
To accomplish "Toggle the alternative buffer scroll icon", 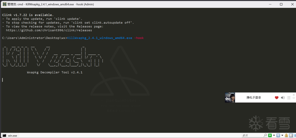I will [x=291, y=135].
